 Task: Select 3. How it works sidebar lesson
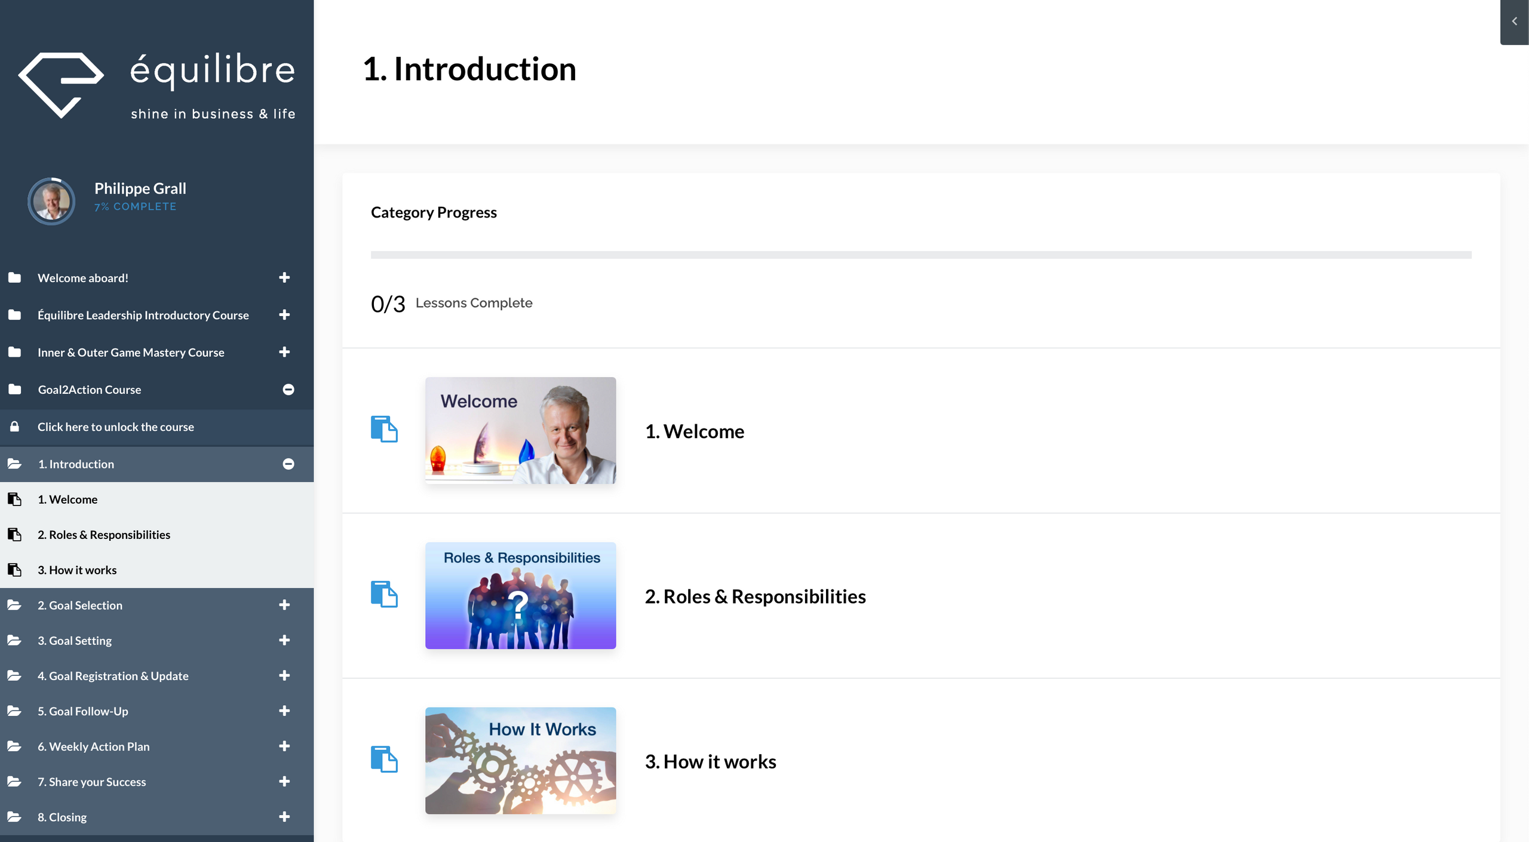77,570
